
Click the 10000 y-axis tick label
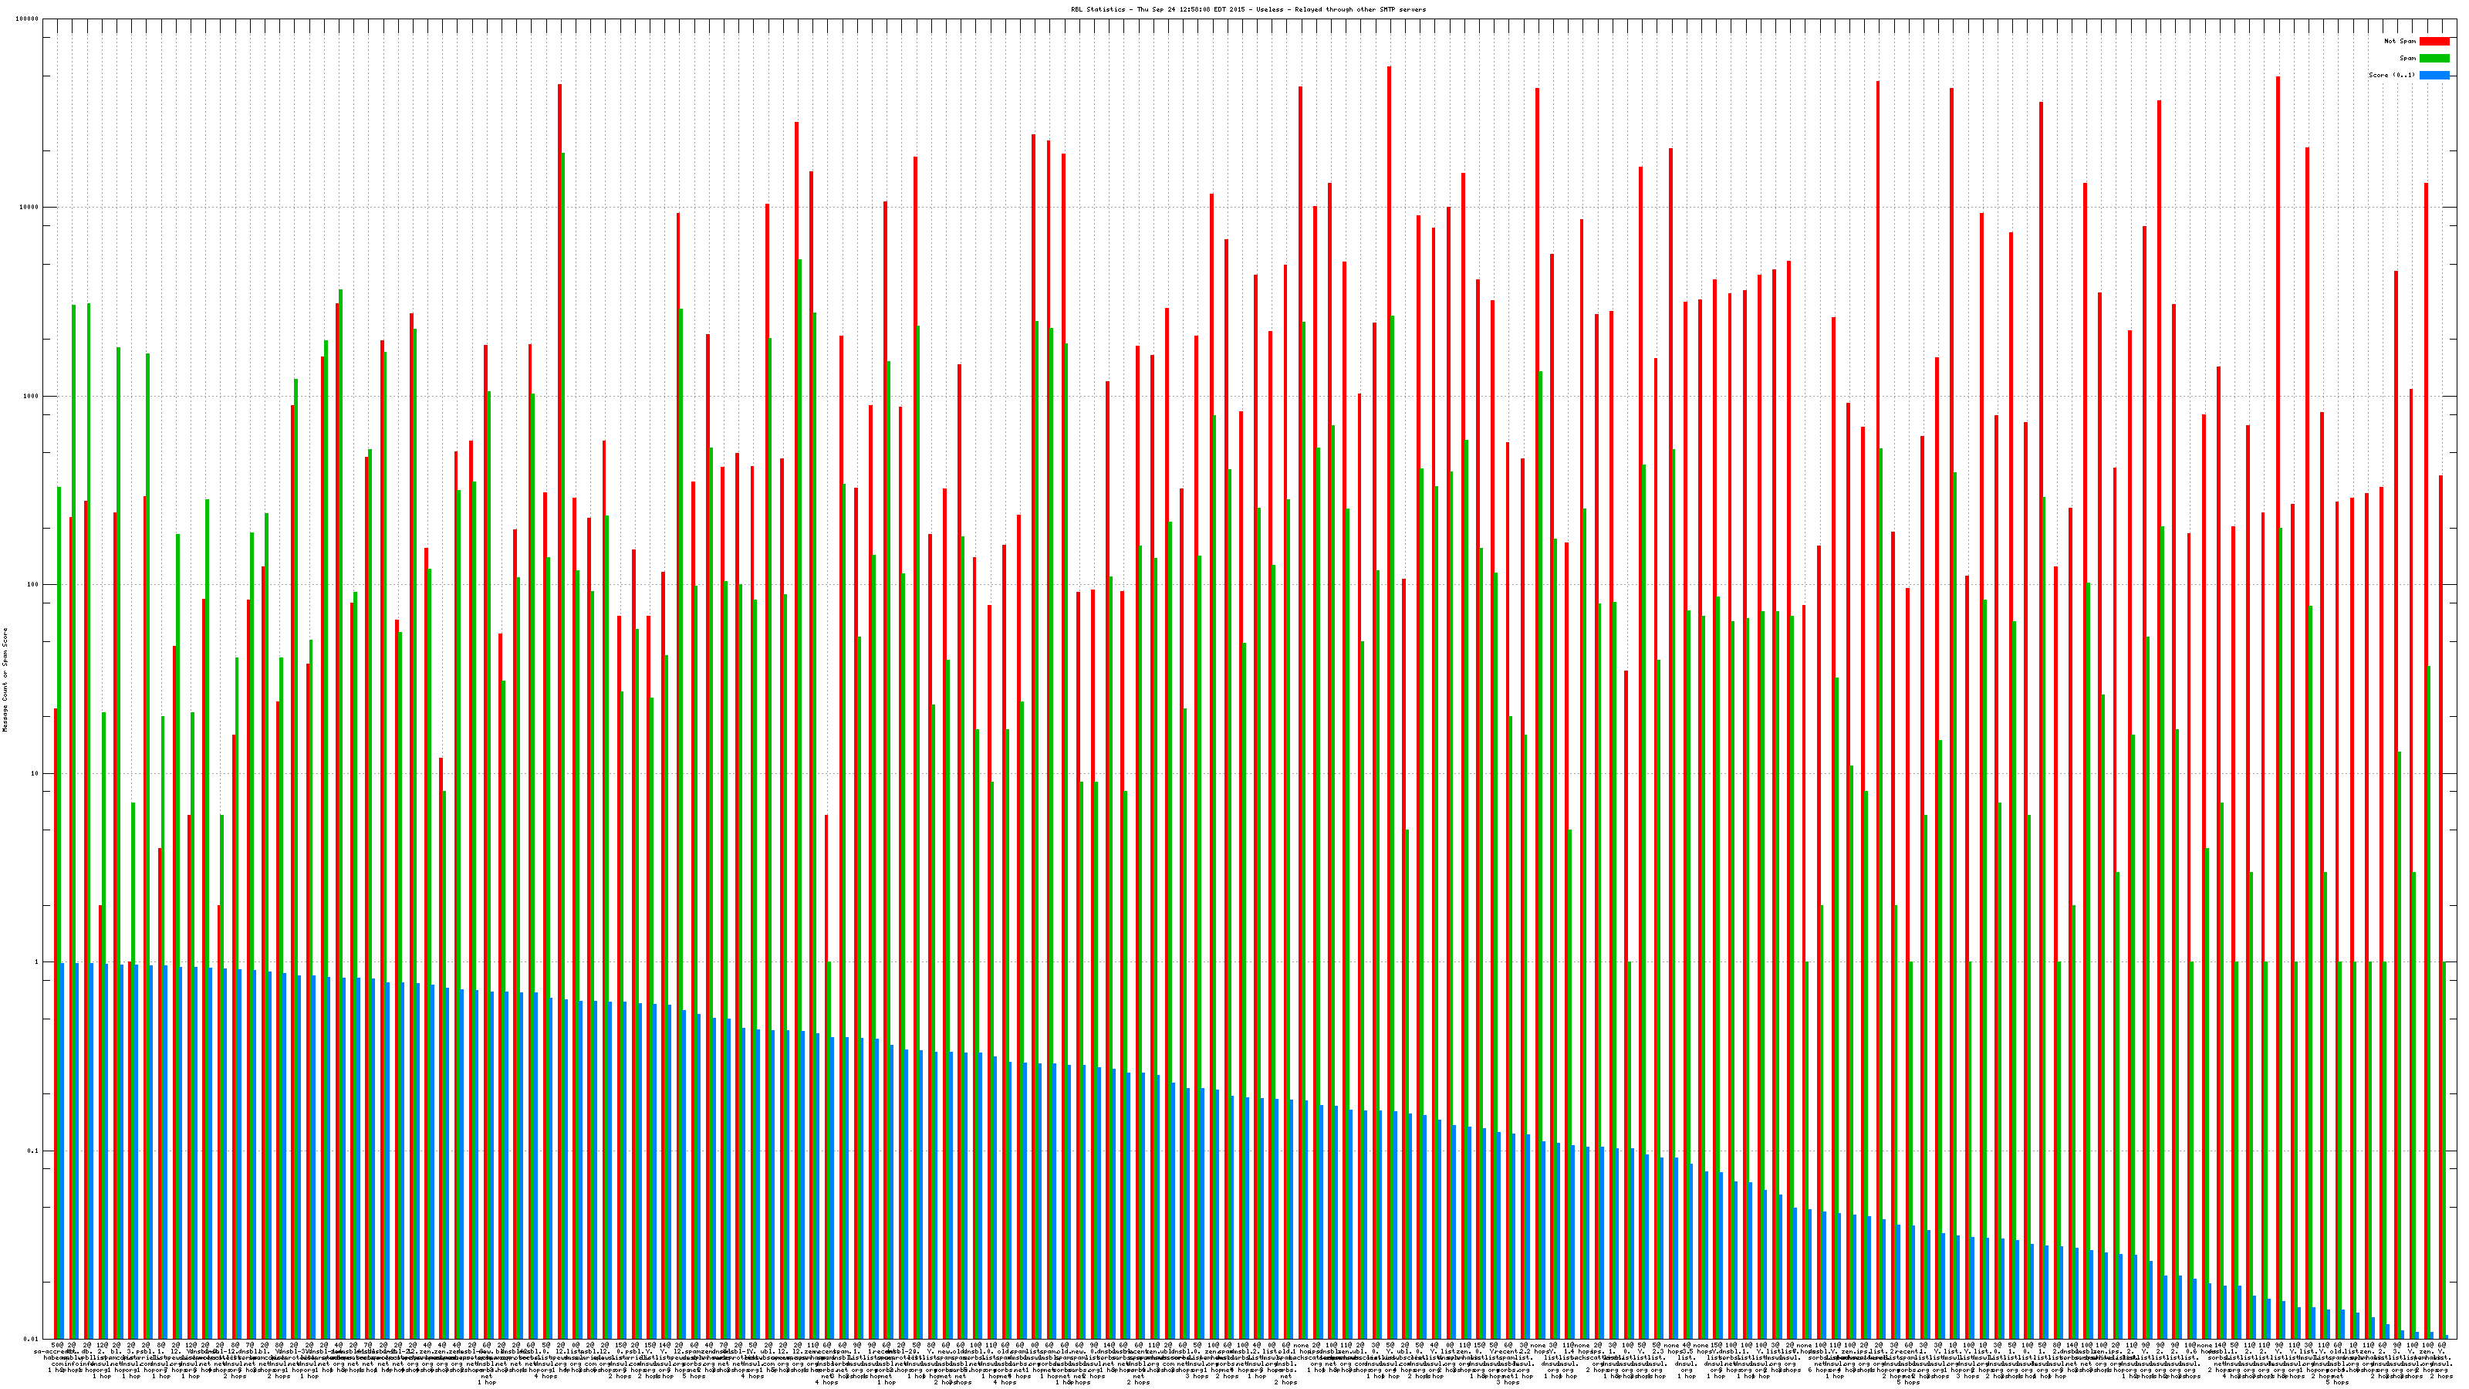click(x=30, y=208)
